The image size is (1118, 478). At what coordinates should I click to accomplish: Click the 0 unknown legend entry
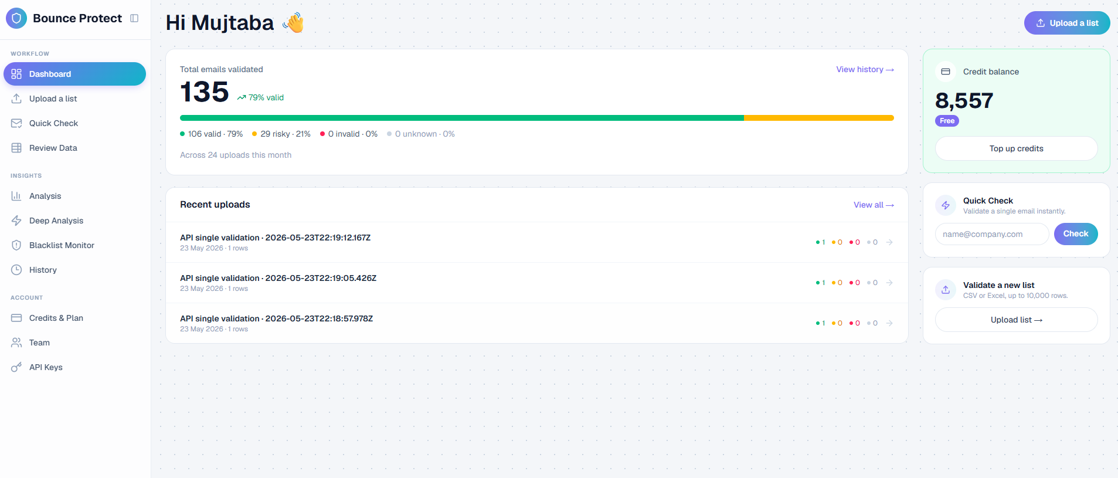click(x=421, y=134)
